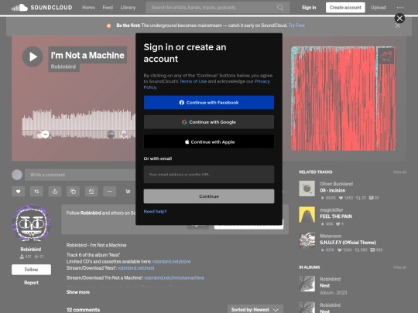Screen dimensions: 418x313
Task: Dismiss the 'Be the first' banner
Action: coord(397,26)
